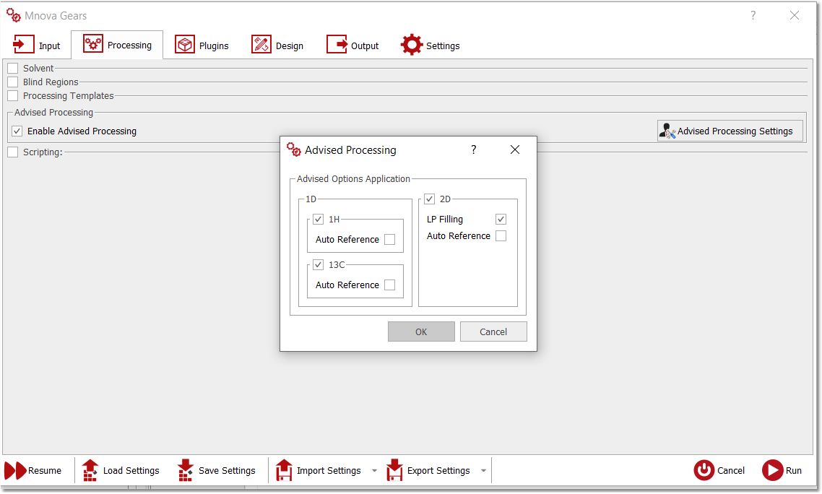Viewport: 822px width, 494px height.
Task: Enable the Solvent checkbox
Action: [13, 68]
